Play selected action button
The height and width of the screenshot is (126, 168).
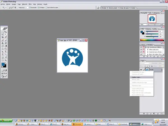(x=151, y=57)
